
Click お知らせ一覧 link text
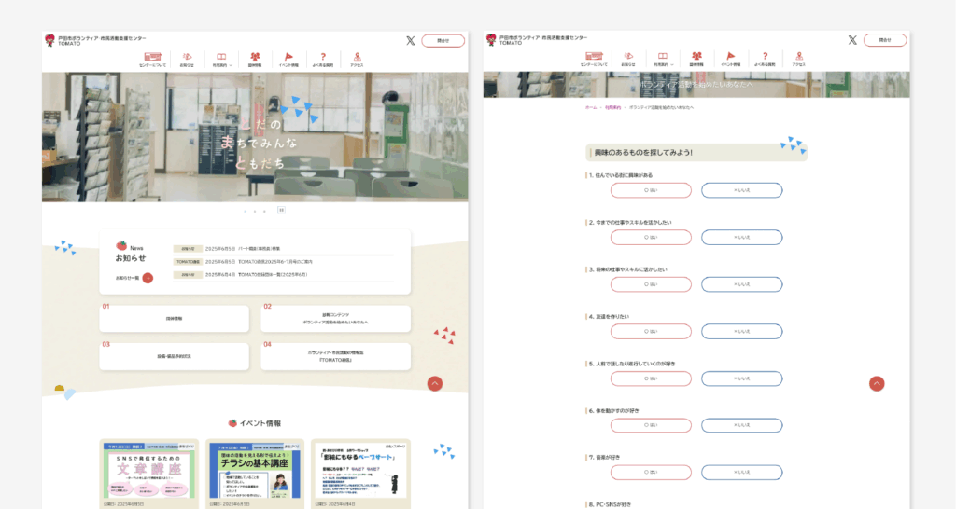[x=127, y=278]
